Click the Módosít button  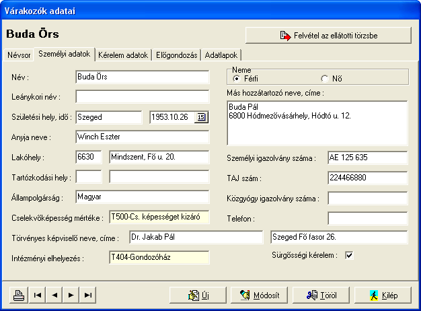point(259,295)
